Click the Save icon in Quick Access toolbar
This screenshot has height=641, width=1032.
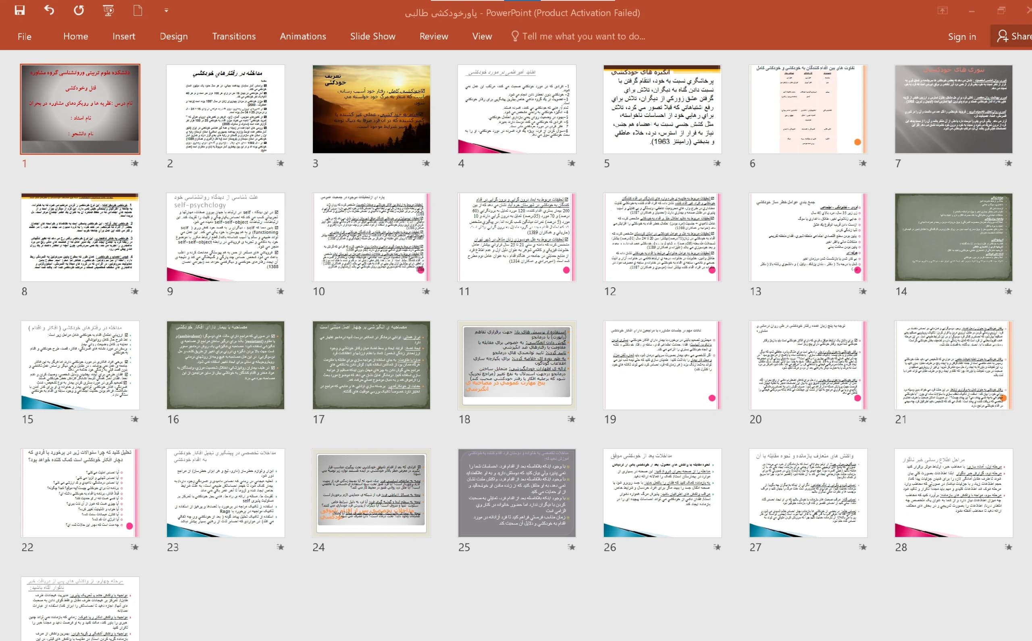point(19,10)
